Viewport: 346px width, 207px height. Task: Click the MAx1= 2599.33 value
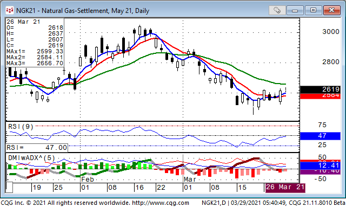[35, 51]
